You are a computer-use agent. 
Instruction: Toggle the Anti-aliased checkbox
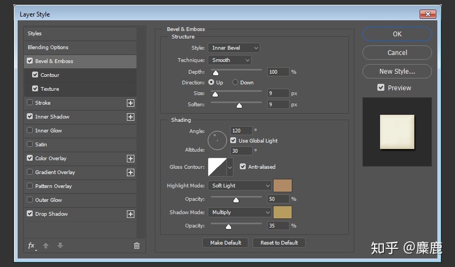coord(242,167)
